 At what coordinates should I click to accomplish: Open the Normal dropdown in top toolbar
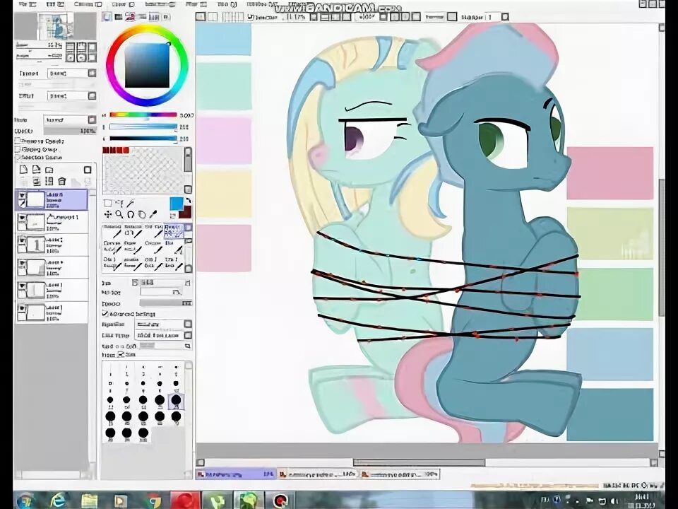point(440,17)
